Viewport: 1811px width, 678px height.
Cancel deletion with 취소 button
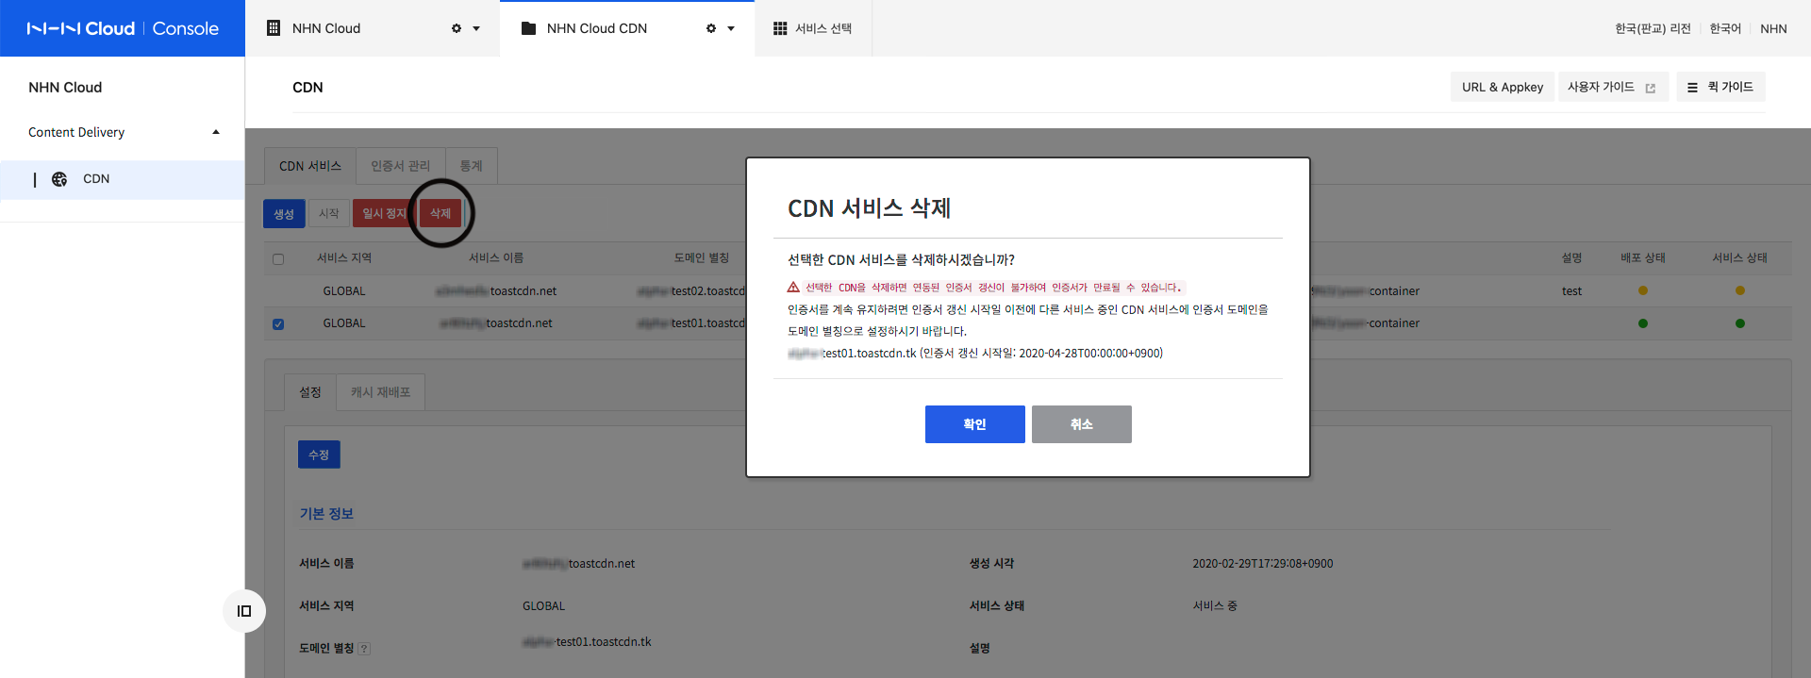[x=1082, y=424]
